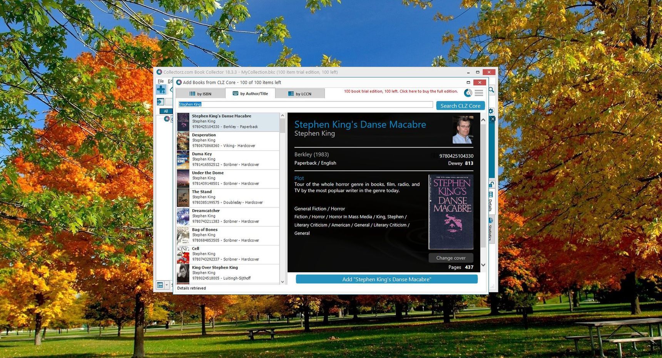The image size is (662, 358).
Task: Select the King Over Stephen King result
Action: 228,273
